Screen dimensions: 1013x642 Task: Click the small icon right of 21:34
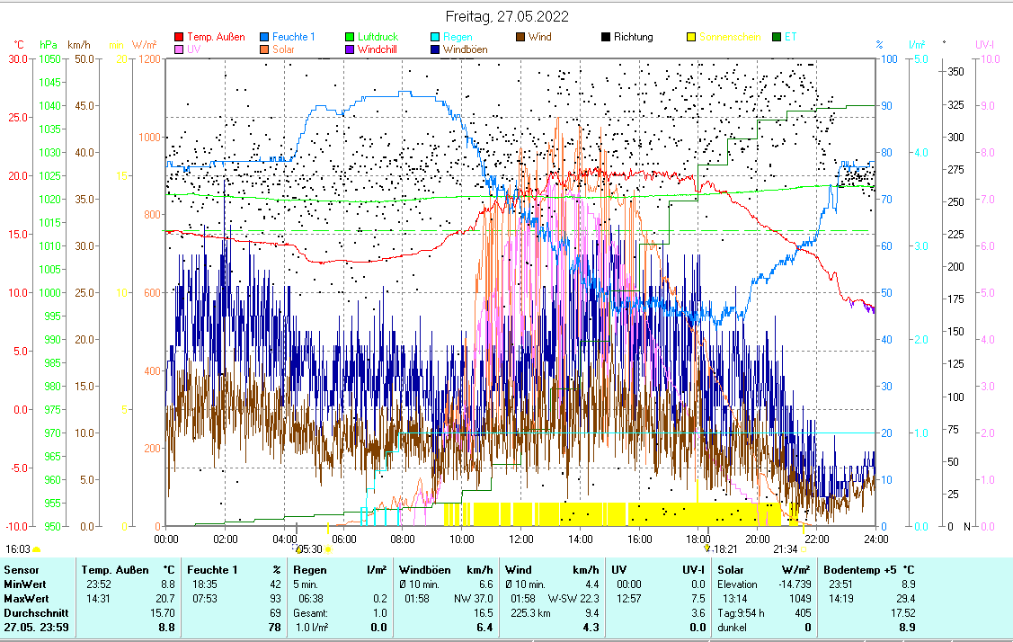(x=803, y=549)
